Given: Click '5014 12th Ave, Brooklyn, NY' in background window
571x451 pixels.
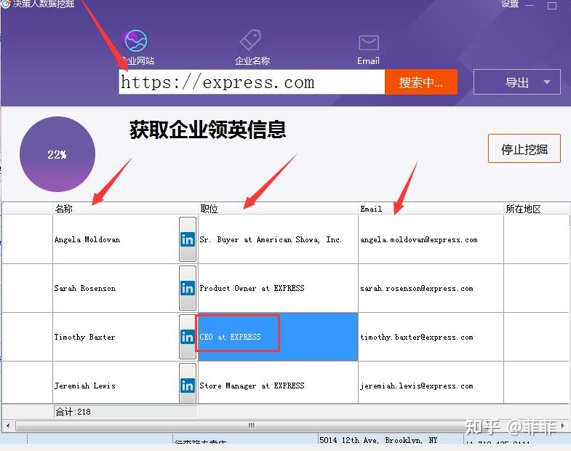Looking at the screenshot, I should [x=378, y=440].
